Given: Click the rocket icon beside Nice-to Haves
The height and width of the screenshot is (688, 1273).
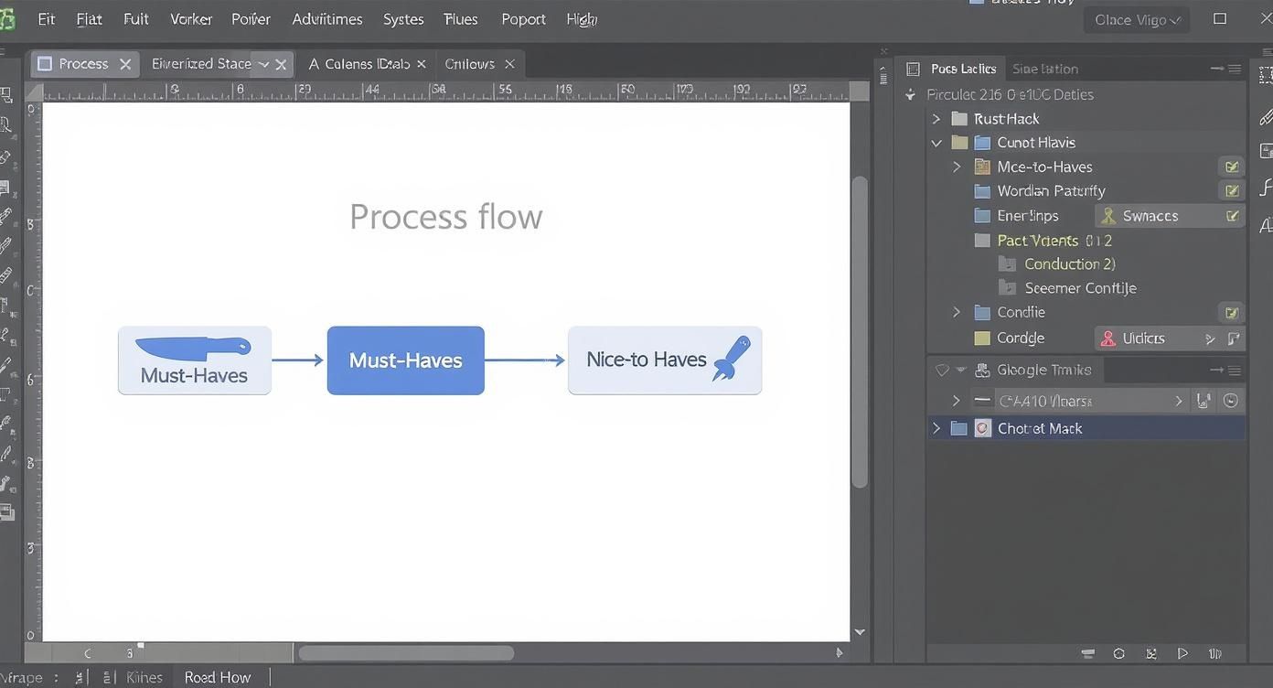Looking at the screenshot, I should click(733, 358).
